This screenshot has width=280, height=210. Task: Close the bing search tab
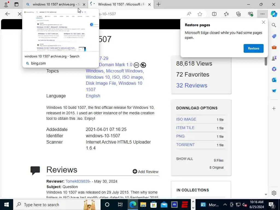tap(84, 4)
